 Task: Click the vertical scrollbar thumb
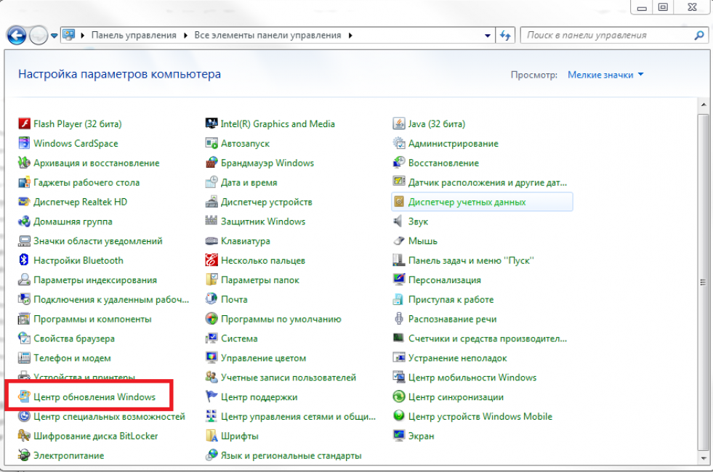tap(703, 282)
